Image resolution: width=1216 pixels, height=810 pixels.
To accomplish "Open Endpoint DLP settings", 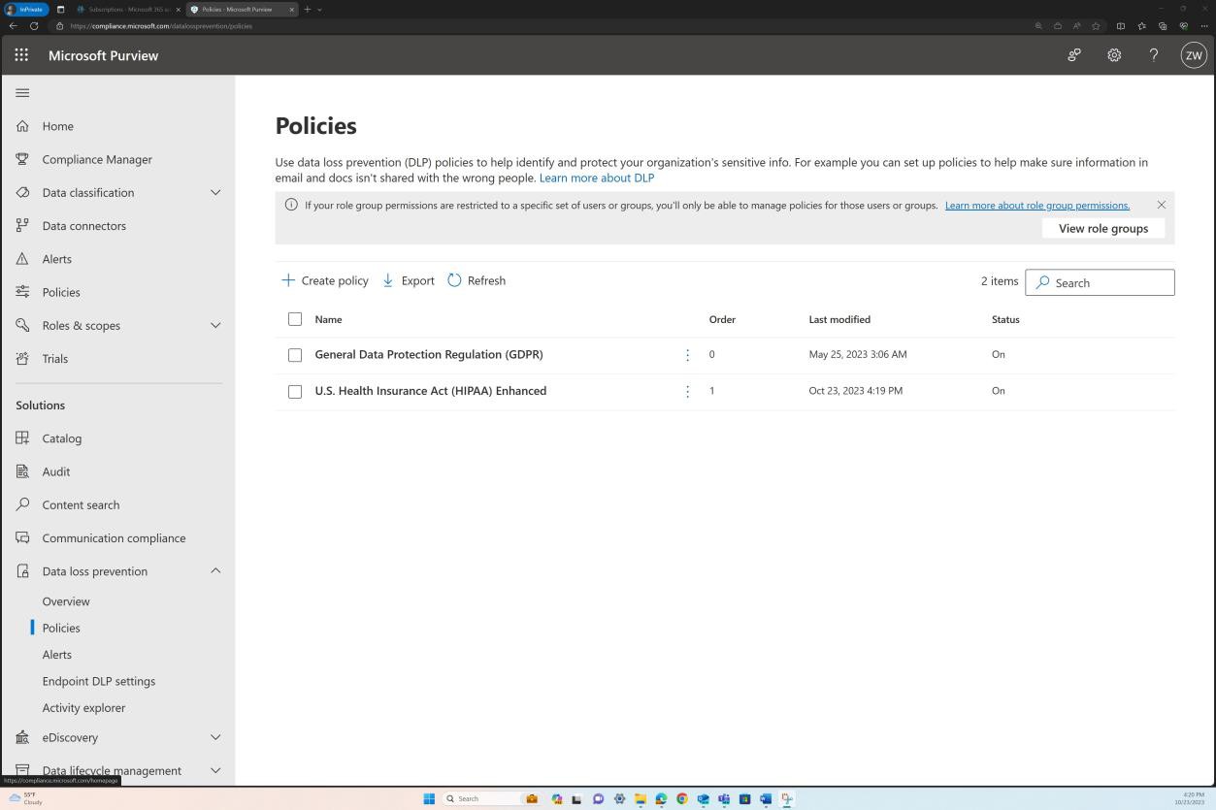I will [x=98, y=680].
